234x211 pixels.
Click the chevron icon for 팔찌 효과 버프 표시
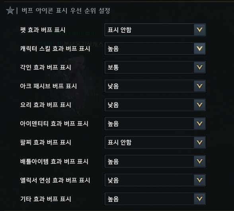point(199,142)
